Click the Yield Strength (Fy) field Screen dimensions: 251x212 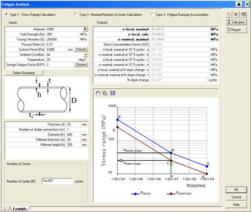61,34
